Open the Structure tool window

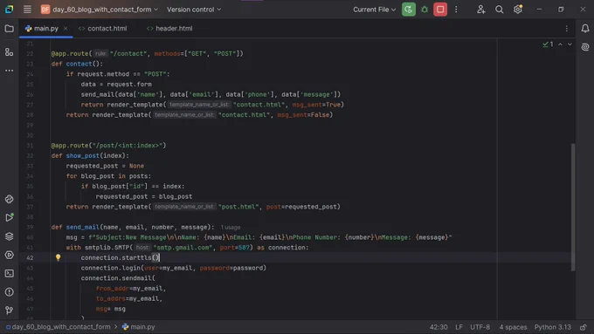[x=9, y=51]
